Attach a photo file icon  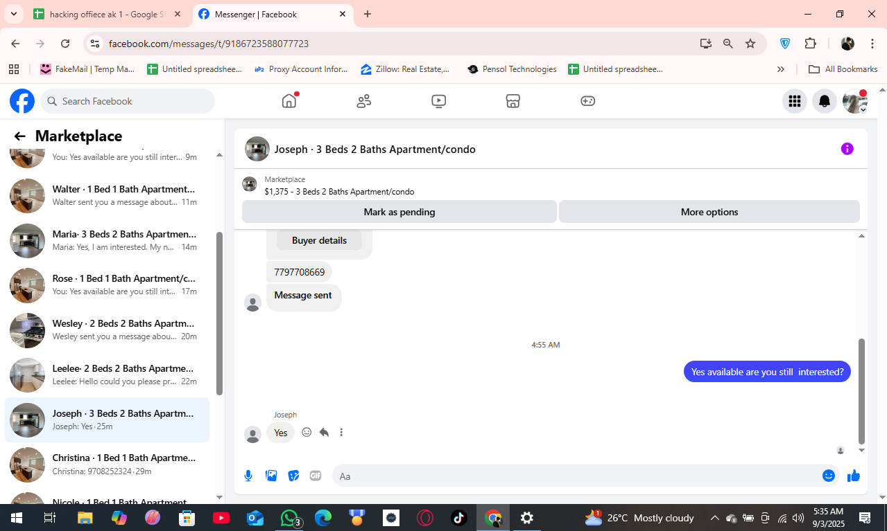[x=271, y=476]
